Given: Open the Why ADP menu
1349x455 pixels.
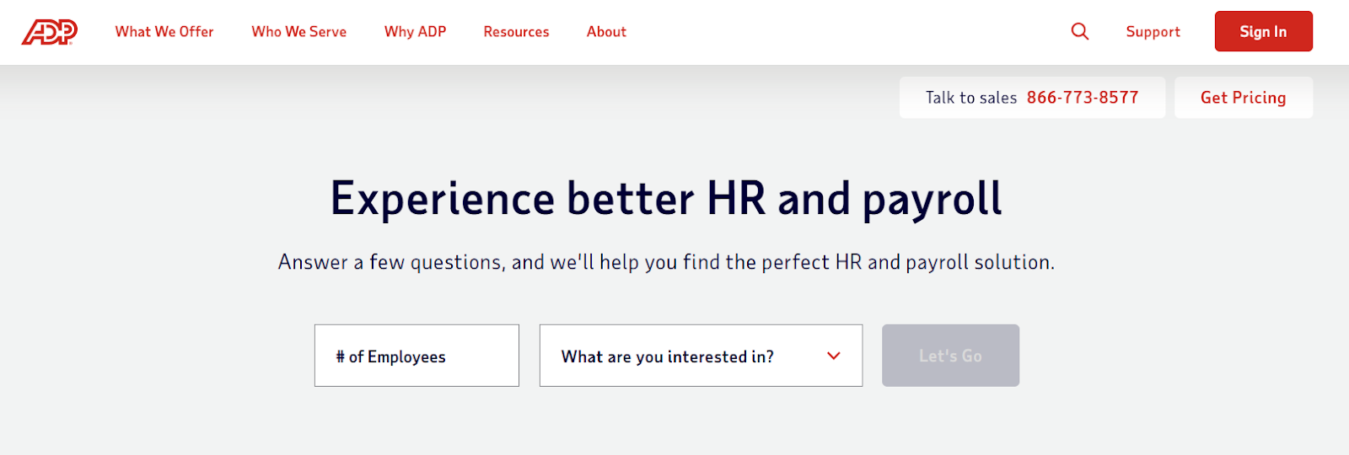Looking at the screenshot, I should [x=415, y=32].
